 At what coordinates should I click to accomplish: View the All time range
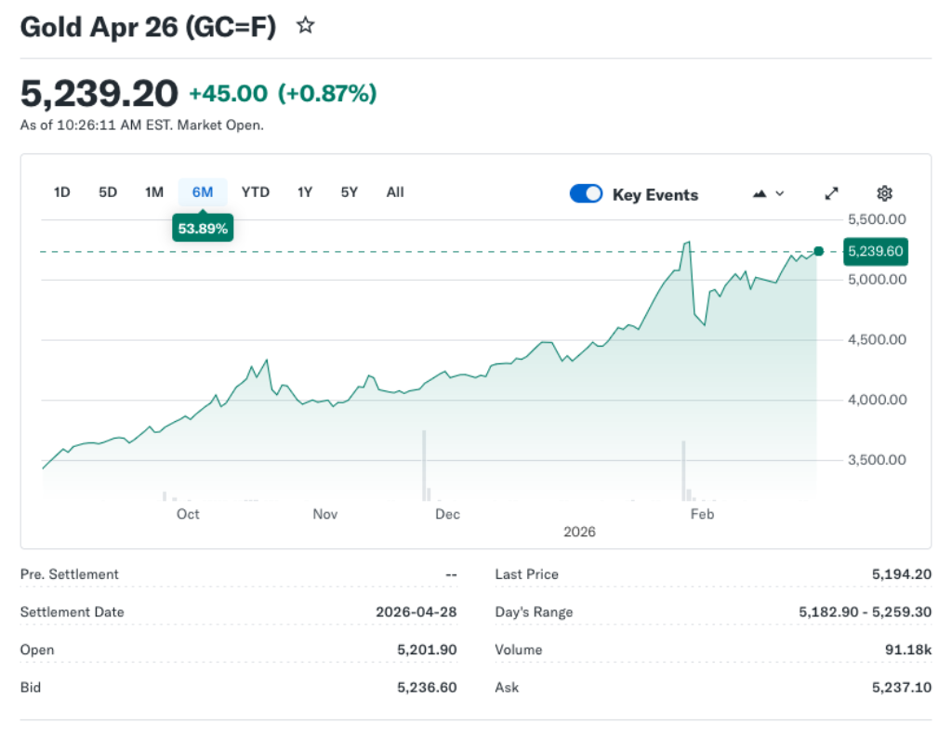[x=394, y=192]
